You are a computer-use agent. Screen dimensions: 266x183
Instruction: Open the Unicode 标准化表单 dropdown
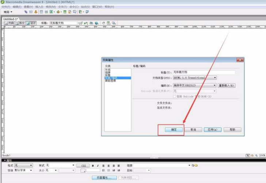[195, 91]
